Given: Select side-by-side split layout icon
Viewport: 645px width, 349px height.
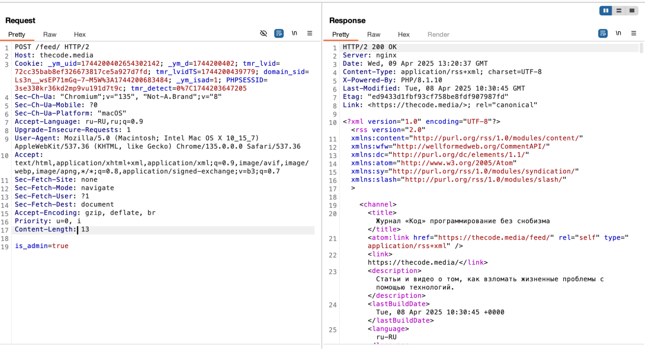Looking at the screenshot, I should coord(606,11).
